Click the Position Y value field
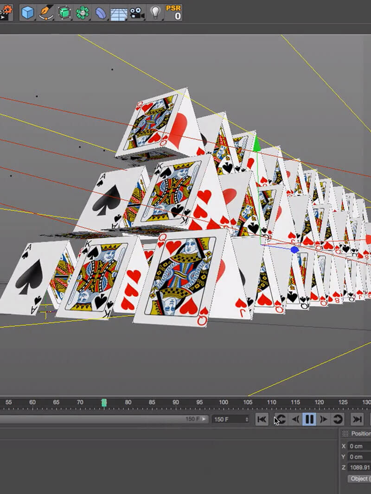 tap(359, 457)
